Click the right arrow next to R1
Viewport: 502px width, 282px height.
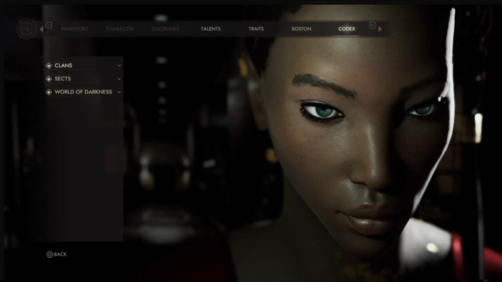click(380, 29)
